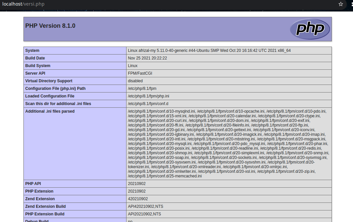Focus the localhost/versi.php address bar
Image resolution: width=353 pixels, height=222 pixels.
click(x=23, y=4)
